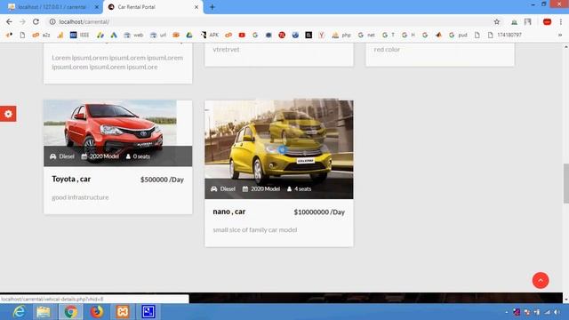This screenshot has height=320, width=569.
Task: Open a new browser tab
Action: (x=212, y=7)
